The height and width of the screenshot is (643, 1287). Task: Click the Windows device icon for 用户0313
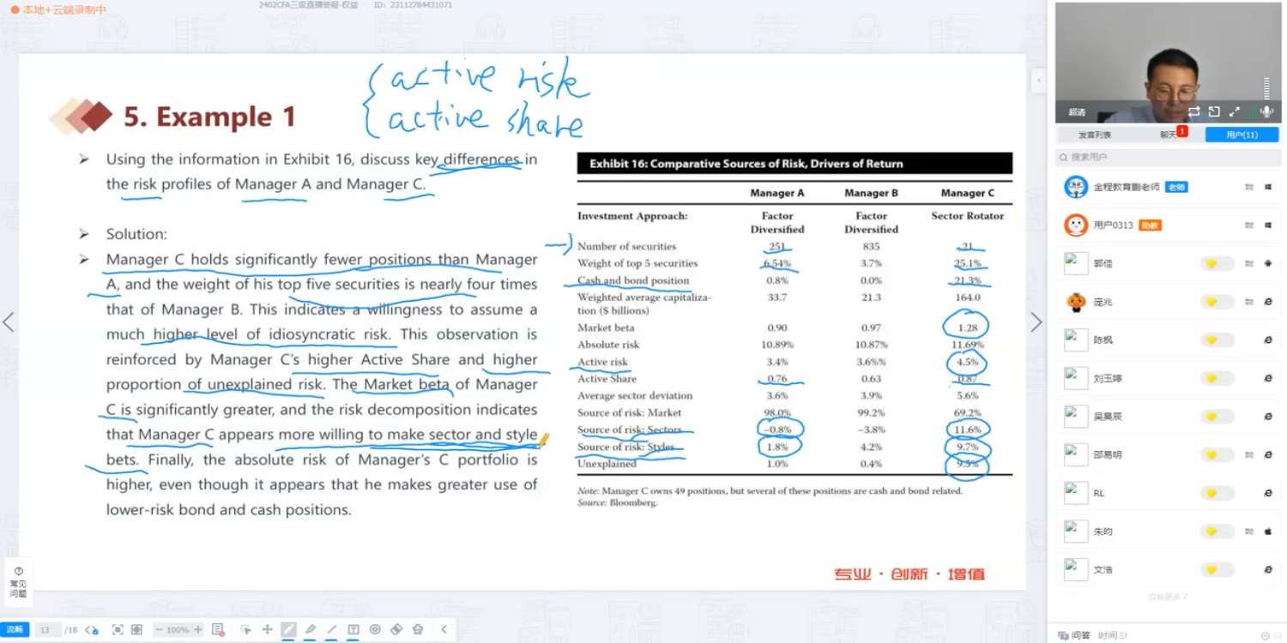coord(1268,225)
